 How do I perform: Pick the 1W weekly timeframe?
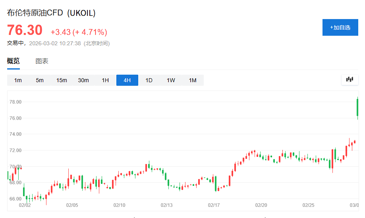[x=171, y=80]
